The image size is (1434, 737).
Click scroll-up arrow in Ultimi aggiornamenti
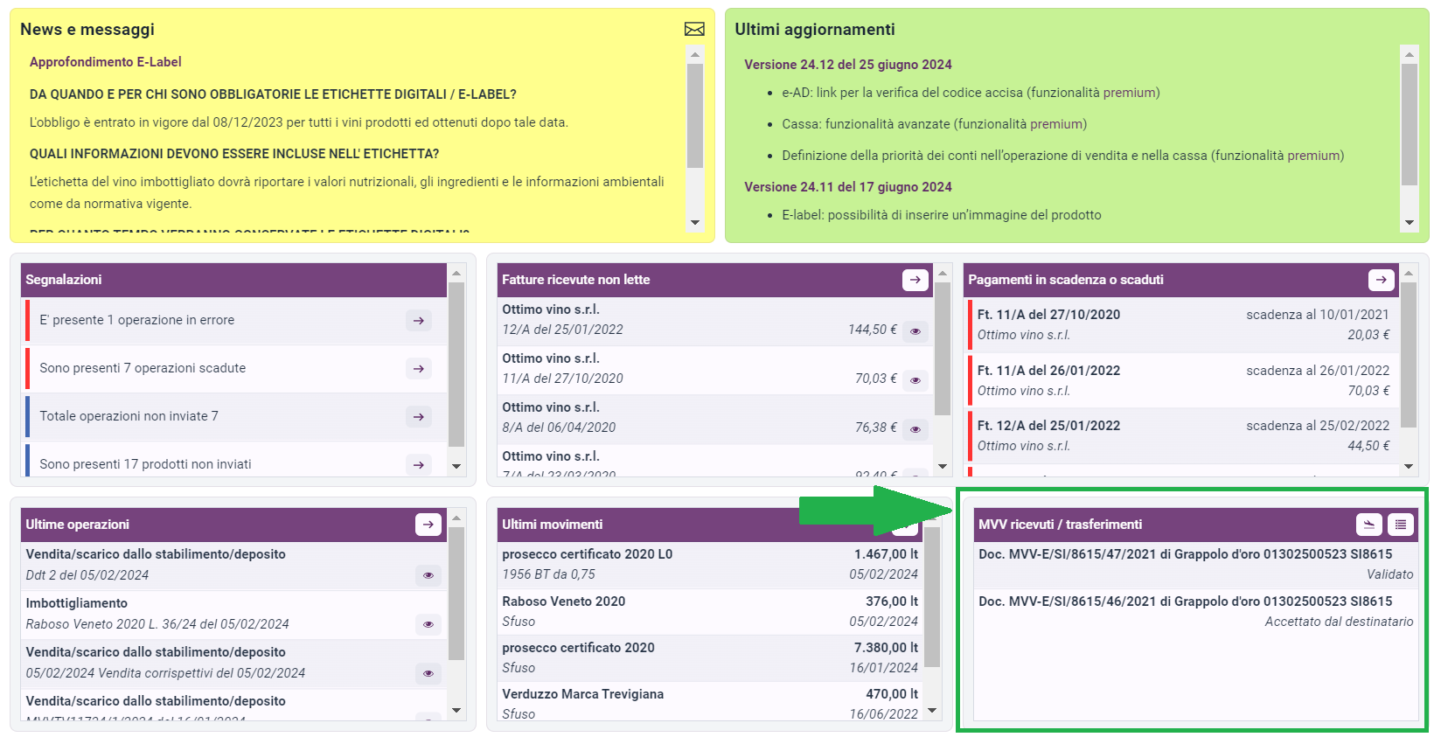tap(1410, 54)
